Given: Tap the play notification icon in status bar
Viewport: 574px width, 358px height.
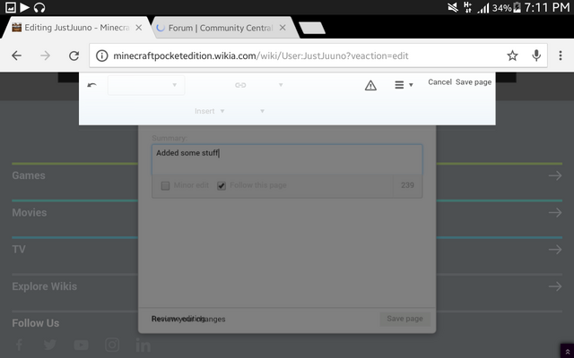Looking at the screenshot, I should click(x=24, y=7).
